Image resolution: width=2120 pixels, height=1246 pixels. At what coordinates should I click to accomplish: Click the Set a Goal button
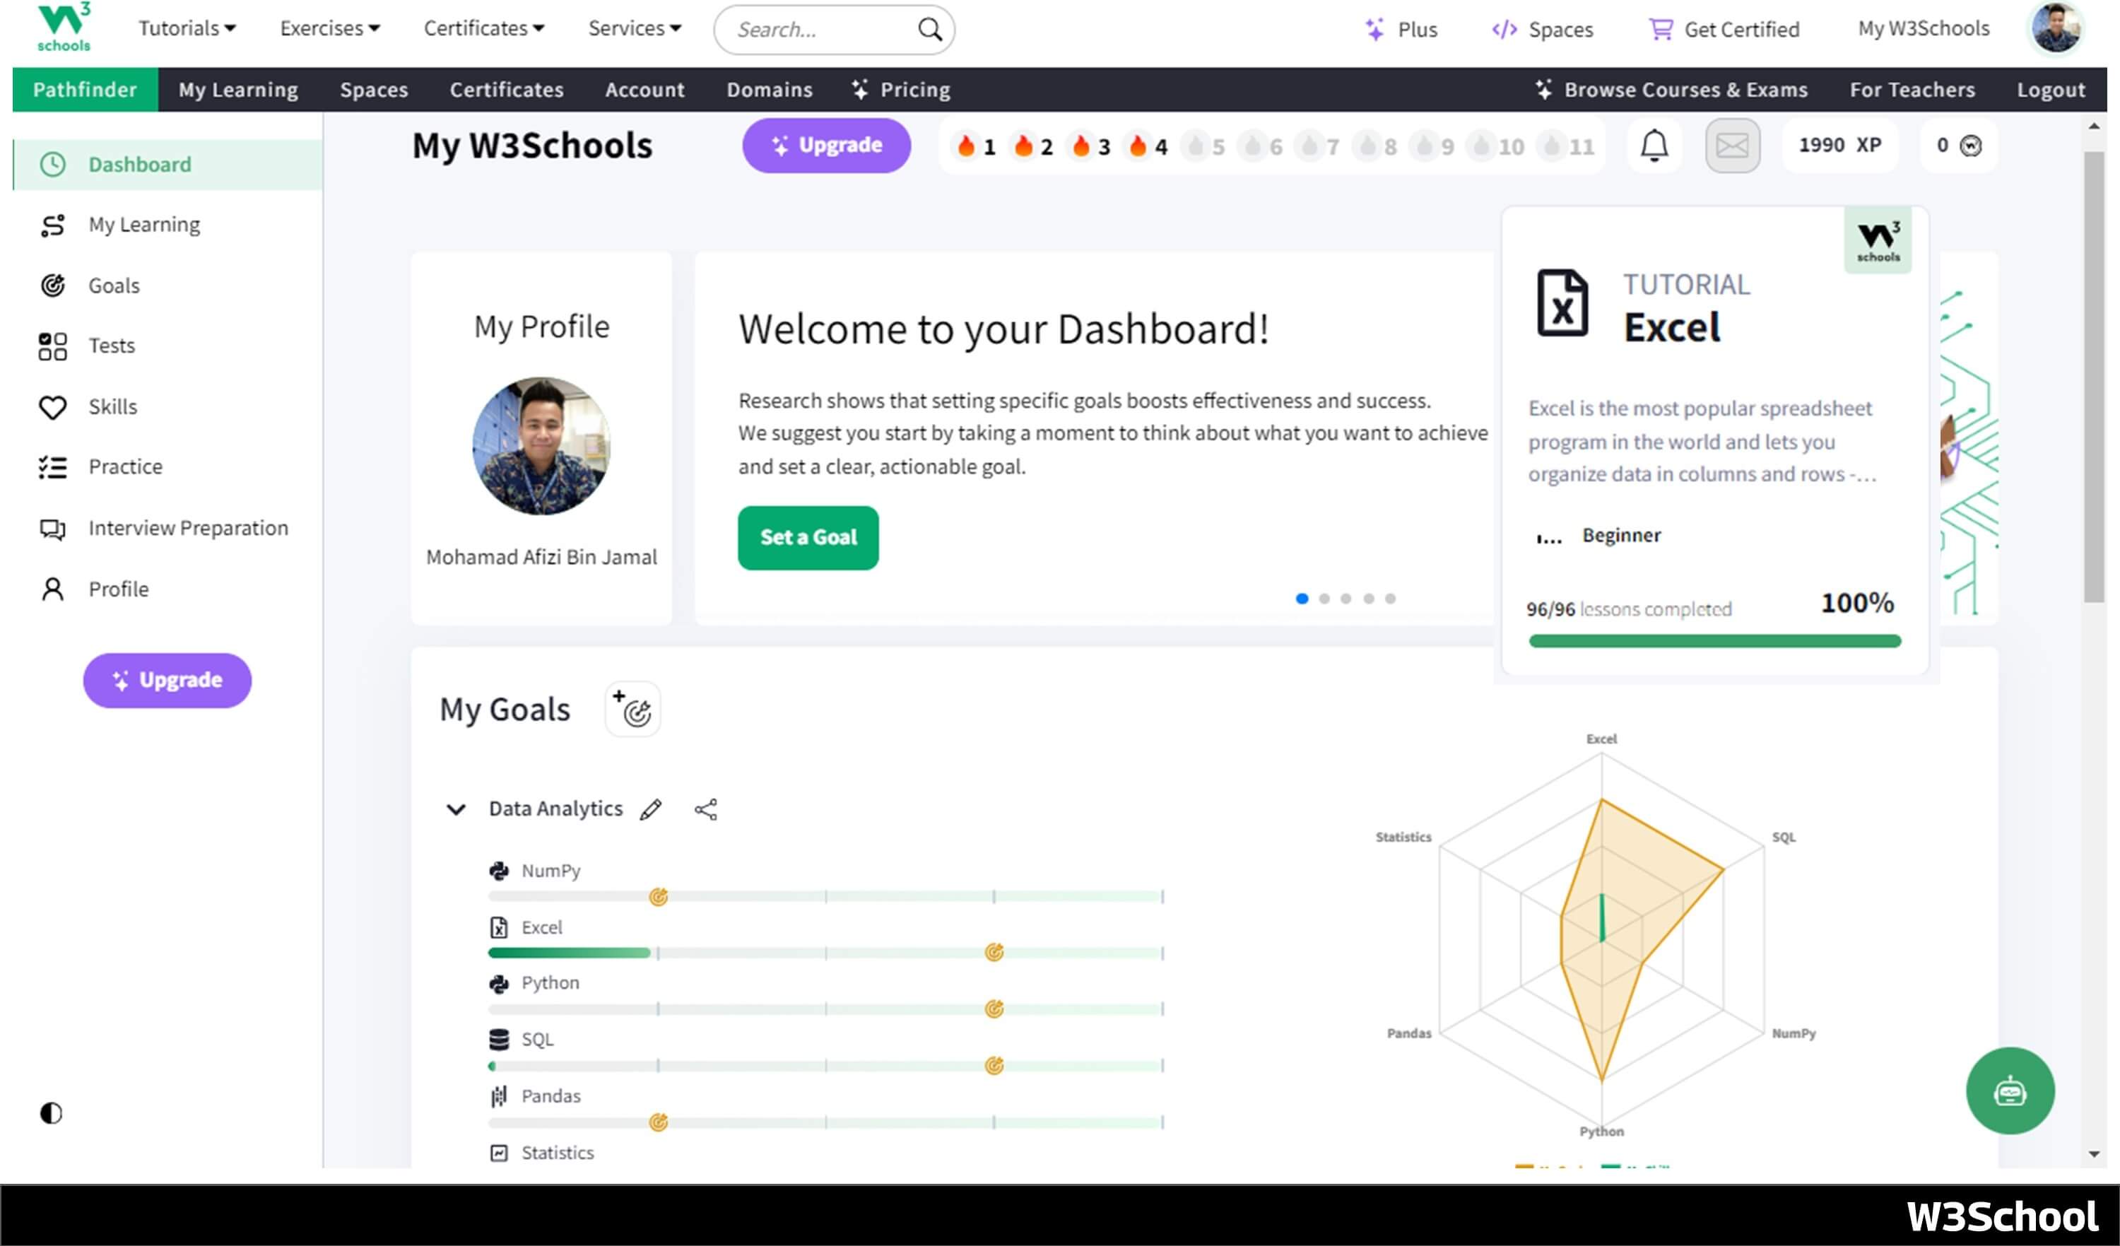tap(808, 536)
